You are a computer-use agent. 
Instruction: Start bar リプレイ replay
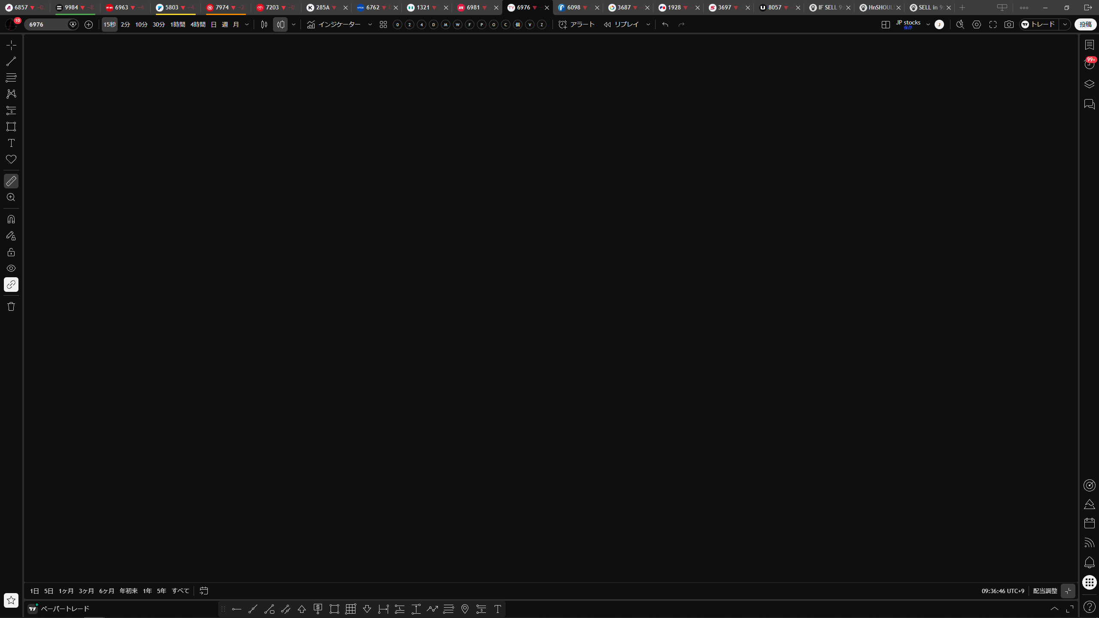tap(621, 24)
